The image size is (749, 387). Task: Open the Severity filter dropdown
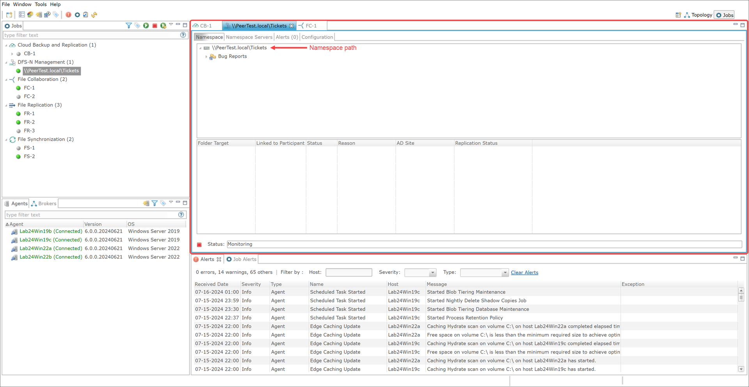click(432, 273)
